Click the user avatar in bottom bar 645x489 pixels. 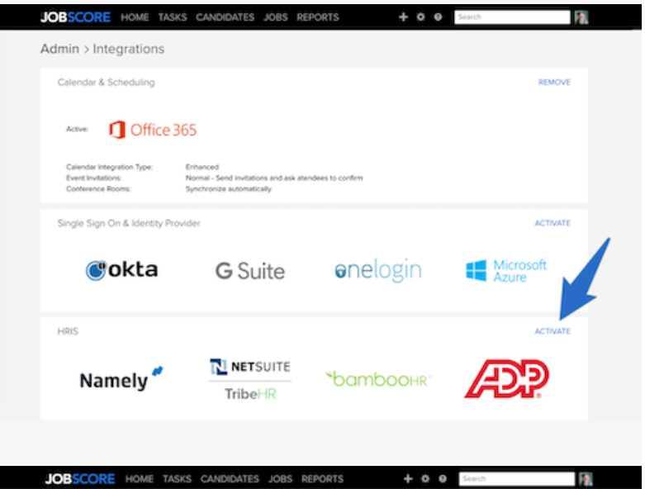pyautogui.click(x=586, y=479)
